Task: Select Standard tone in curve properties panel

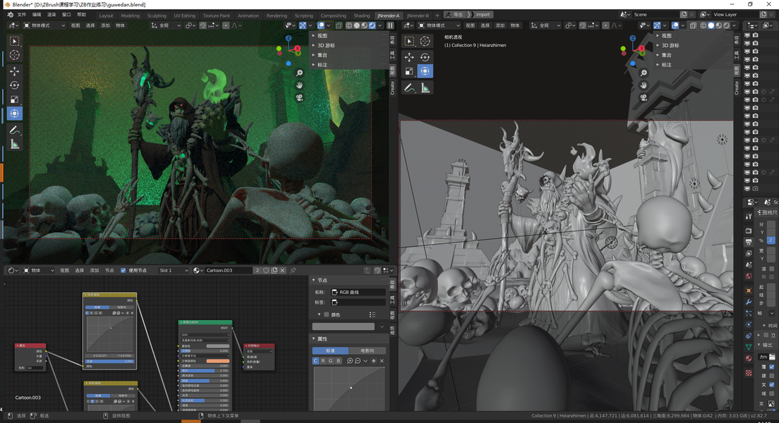Action: [x=330, y=350]
